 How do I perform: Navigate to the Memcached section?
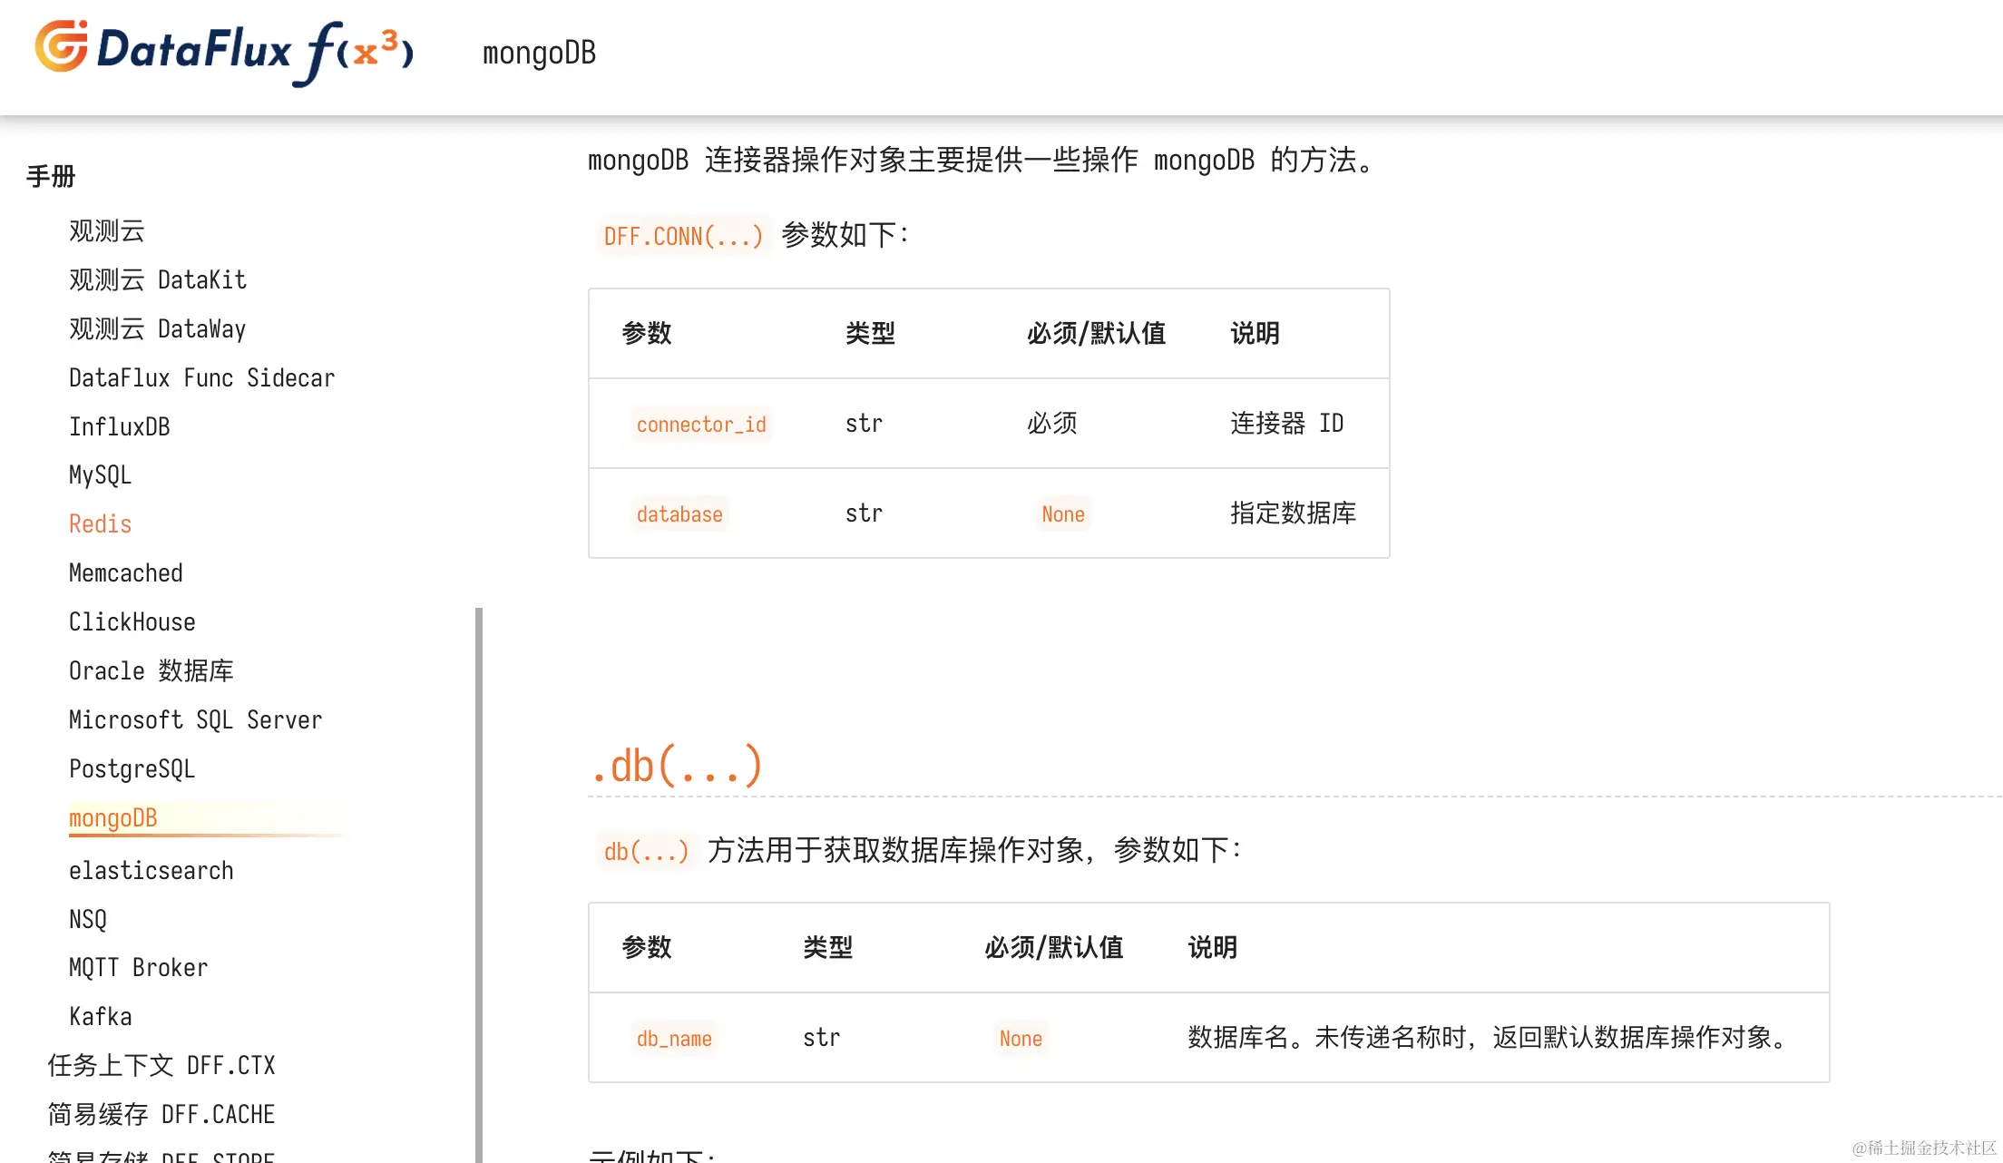tap(125, 572)
